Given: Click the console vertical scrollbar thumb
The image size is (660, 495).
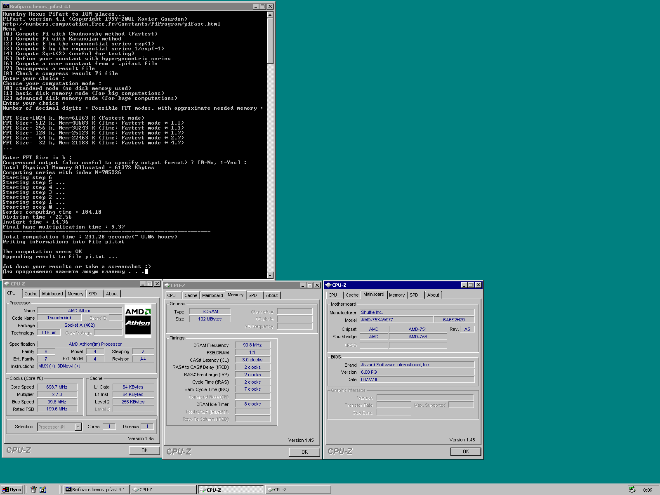Looking at the screenshot, I should pos(270,41).
